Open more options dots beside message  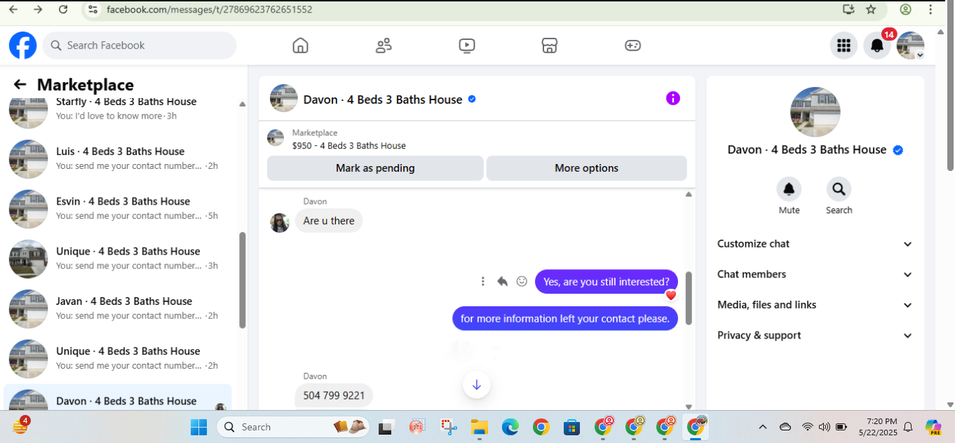[483, 281]
